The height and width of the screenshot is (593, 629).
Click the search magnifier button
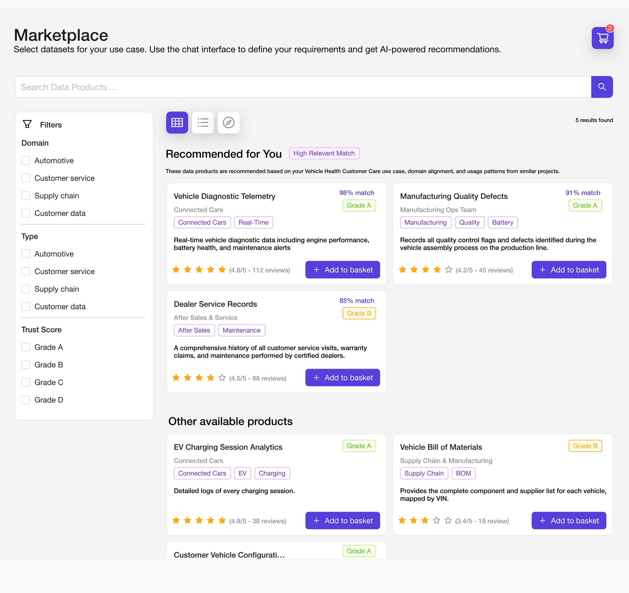(x=602, y=87)
